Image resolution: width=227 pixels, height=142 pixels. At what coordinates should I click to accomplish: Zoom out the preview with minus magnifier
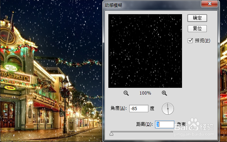point(126,93)
